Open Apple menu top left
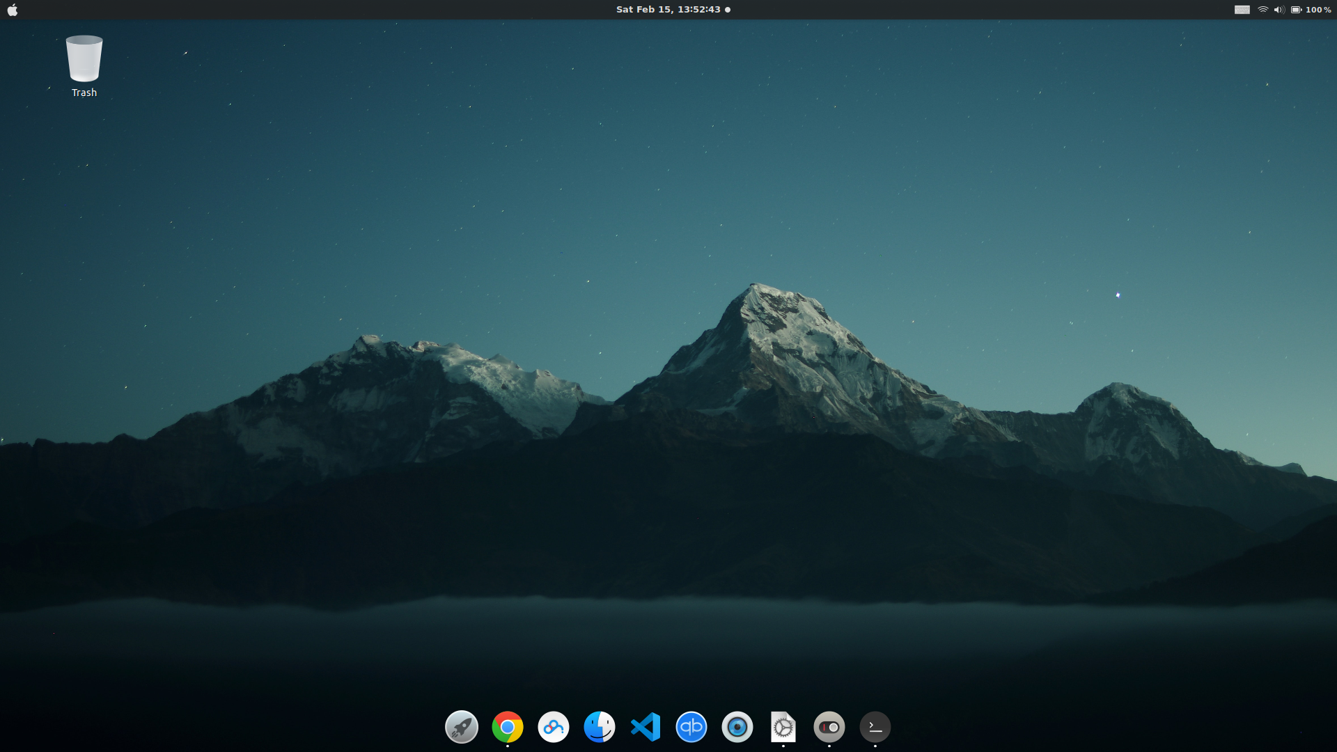This screenshot has height=752, width=1337. (13, 9)
